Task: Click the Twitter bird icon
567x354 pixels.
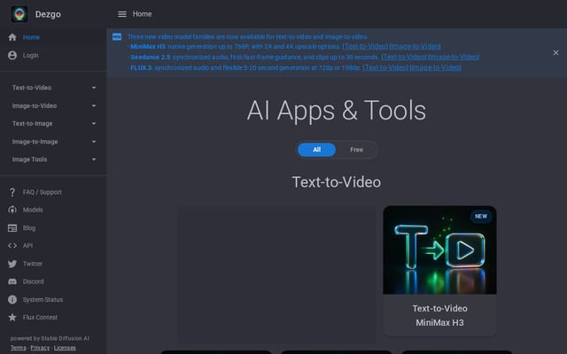Action: (x=12, y=264)
